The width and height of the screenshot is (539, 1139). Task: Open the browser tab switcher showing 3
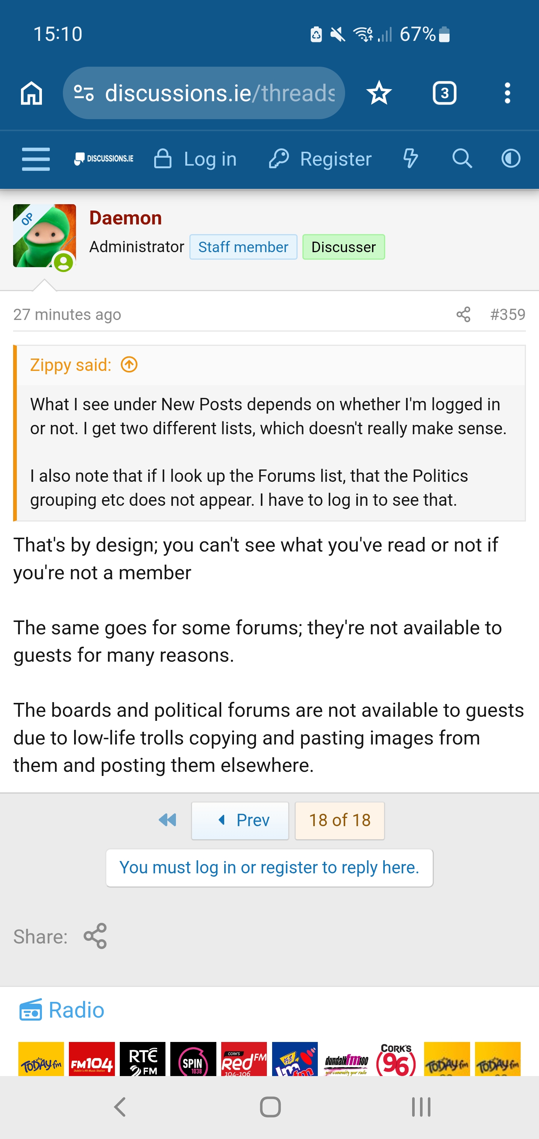tap(444, 93)
